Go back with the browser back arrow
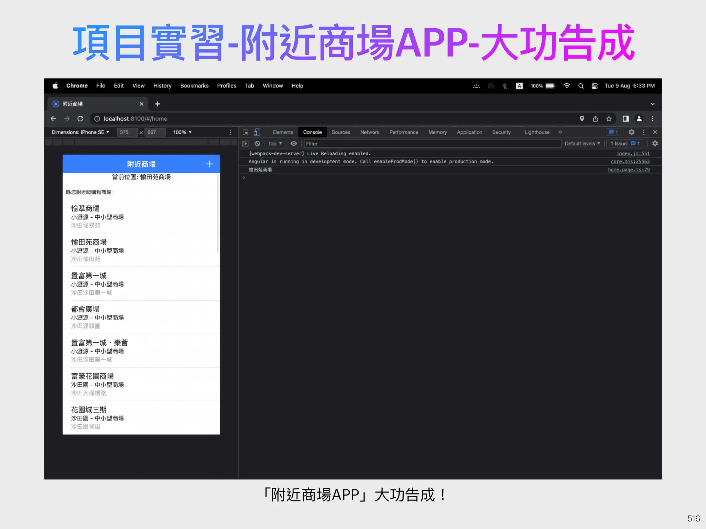 (x=53, y=118)
